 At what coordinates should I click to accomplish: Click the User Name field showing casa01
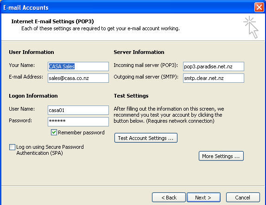(x=78, y=110)
